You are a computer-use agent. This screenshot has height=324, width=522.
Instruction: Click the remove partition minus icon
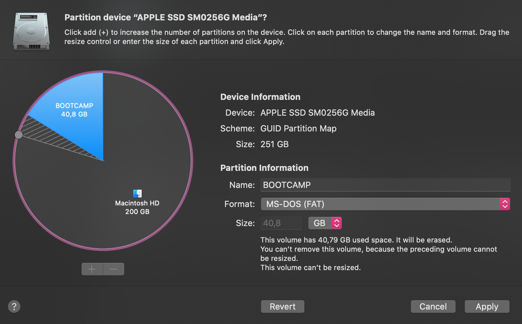[113, 269]
